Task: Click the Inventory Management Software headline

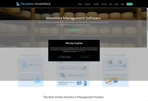Action: tap(73, 18)
